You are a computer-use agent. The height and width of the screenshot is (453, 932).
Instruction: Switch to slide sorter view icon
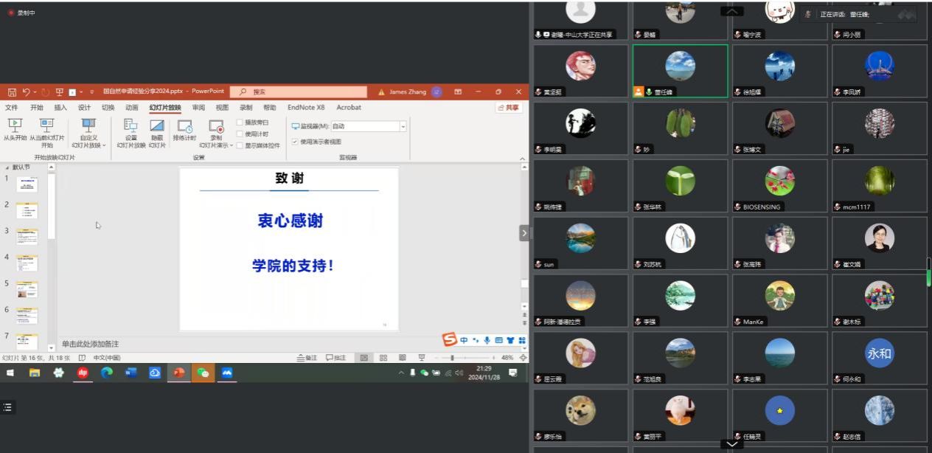click(383, 358)
